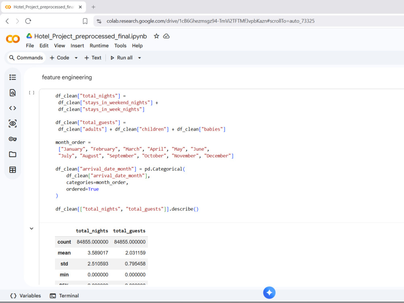
Task: Click the "stays_in_week_nights" code line
Action: click(x=101, y=109)
